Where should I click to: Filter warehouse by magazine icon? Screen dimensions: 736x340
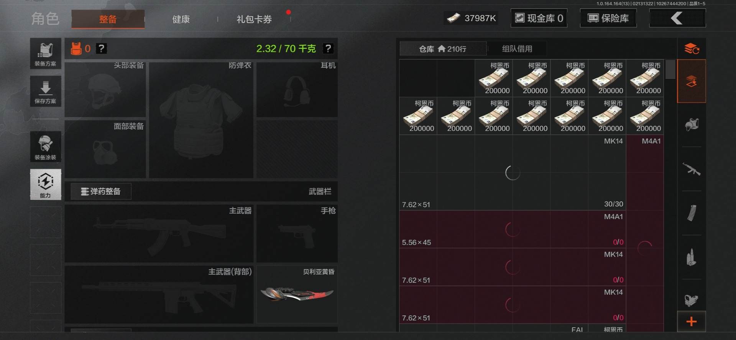(x=692, y=213)
